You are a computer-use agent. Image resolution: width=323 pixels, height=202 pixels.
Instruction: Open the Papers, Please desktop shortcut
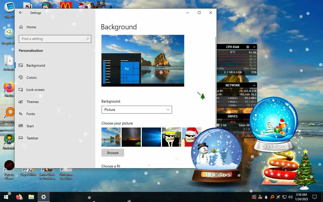point(9,170)
